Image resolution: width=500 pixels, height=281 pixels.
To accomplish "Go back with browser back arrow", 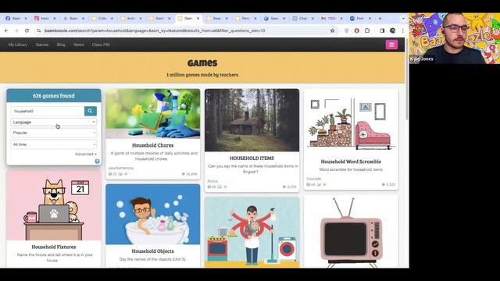I will coord(6,30).
